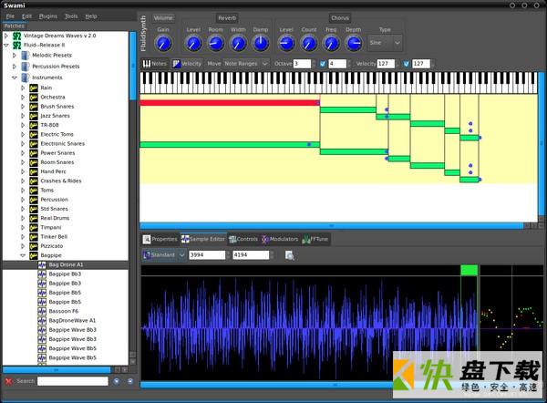Click the search previous arrow icon
This screenshot has height=403, width=547.
click(x=117, y=381)
